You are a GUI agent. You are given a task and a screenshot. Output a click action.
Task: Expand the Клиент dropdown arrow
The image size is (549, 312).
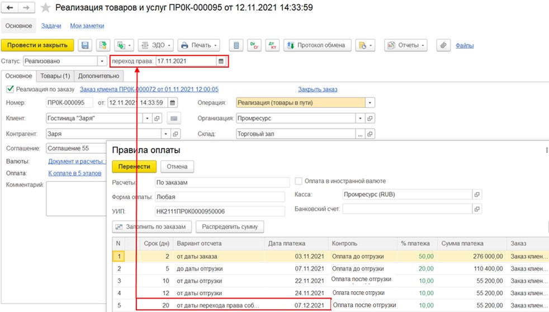pyautogui.click(x=147, y=119)
